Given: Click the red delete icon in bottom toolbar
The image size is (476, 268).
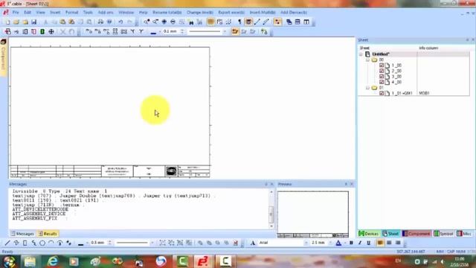Looking at the screenshot, I should pyautogui.click(x=235, y=243).
